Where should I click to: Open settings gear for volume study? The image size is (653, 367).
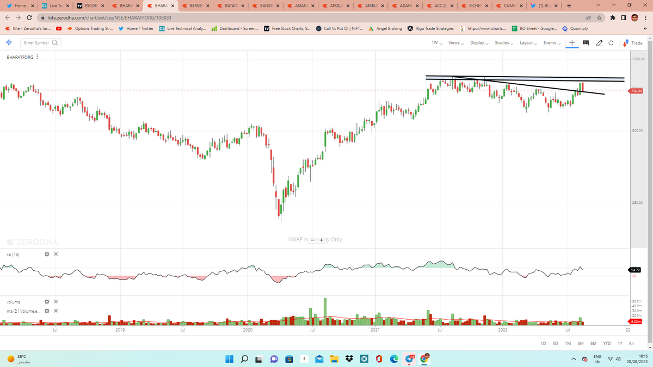click(x=47, y=302)
